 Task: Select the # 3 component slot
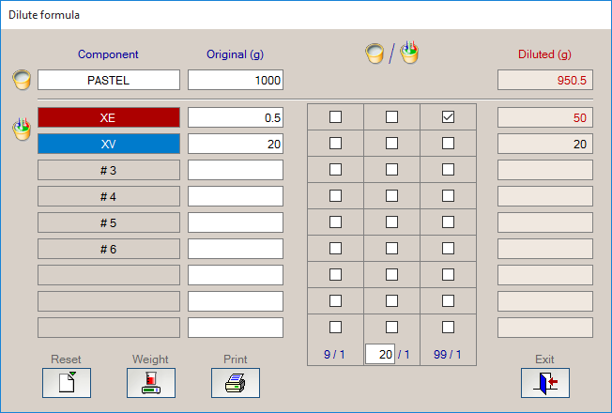(x=109, y=170)
